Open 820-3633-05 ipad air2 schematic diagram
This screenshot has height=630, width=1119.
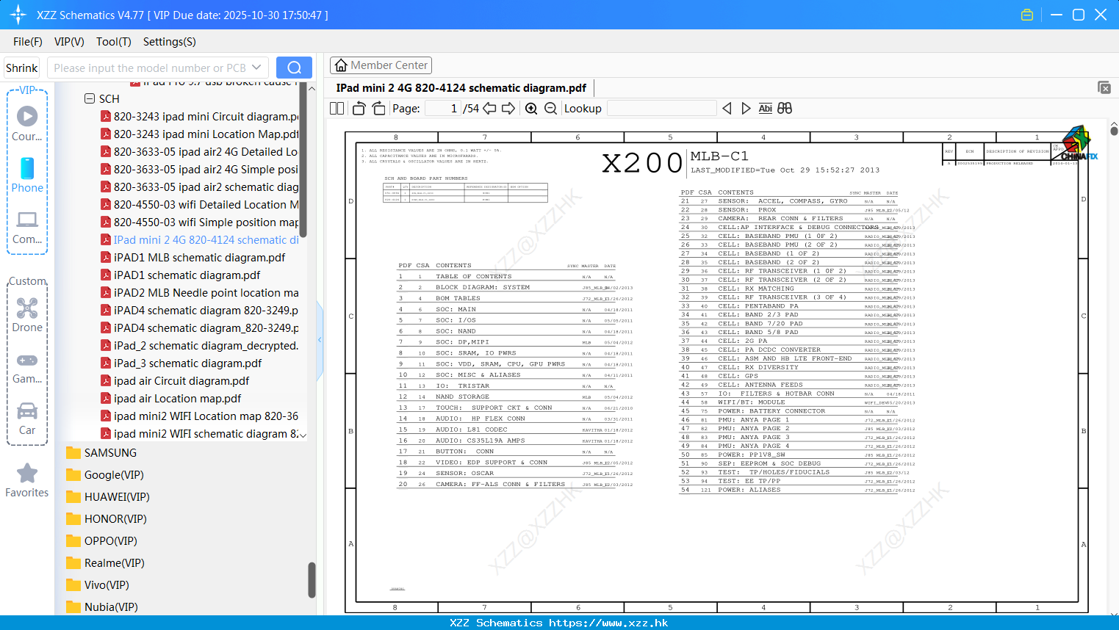pos(200,187)
